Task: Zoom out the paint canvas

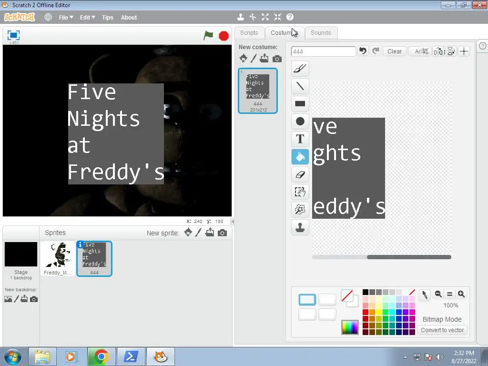Action: [438, 294]
